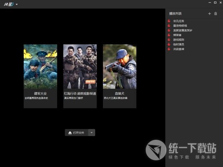Click the flame icon next to 非凡任务
223x167 pixels.
click(169, 21)
